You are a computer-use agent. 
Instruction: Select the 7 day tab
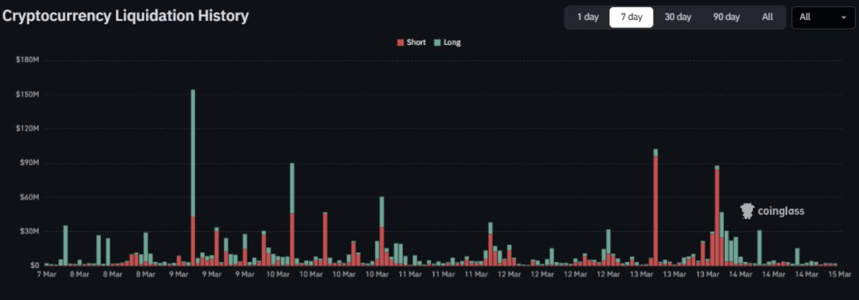[631, 17]
